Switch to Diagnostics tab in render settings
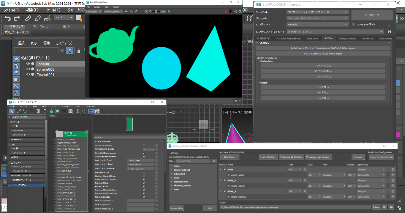Image resolution: width=405 pixels, height=213 pixels. tap(347, 38)
